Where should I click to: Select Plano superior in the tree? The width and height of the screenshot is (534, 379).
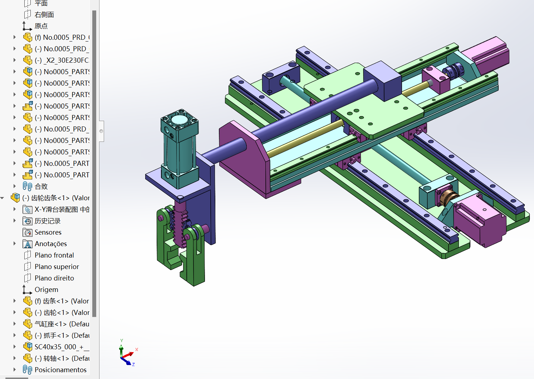tap(57, 267)
